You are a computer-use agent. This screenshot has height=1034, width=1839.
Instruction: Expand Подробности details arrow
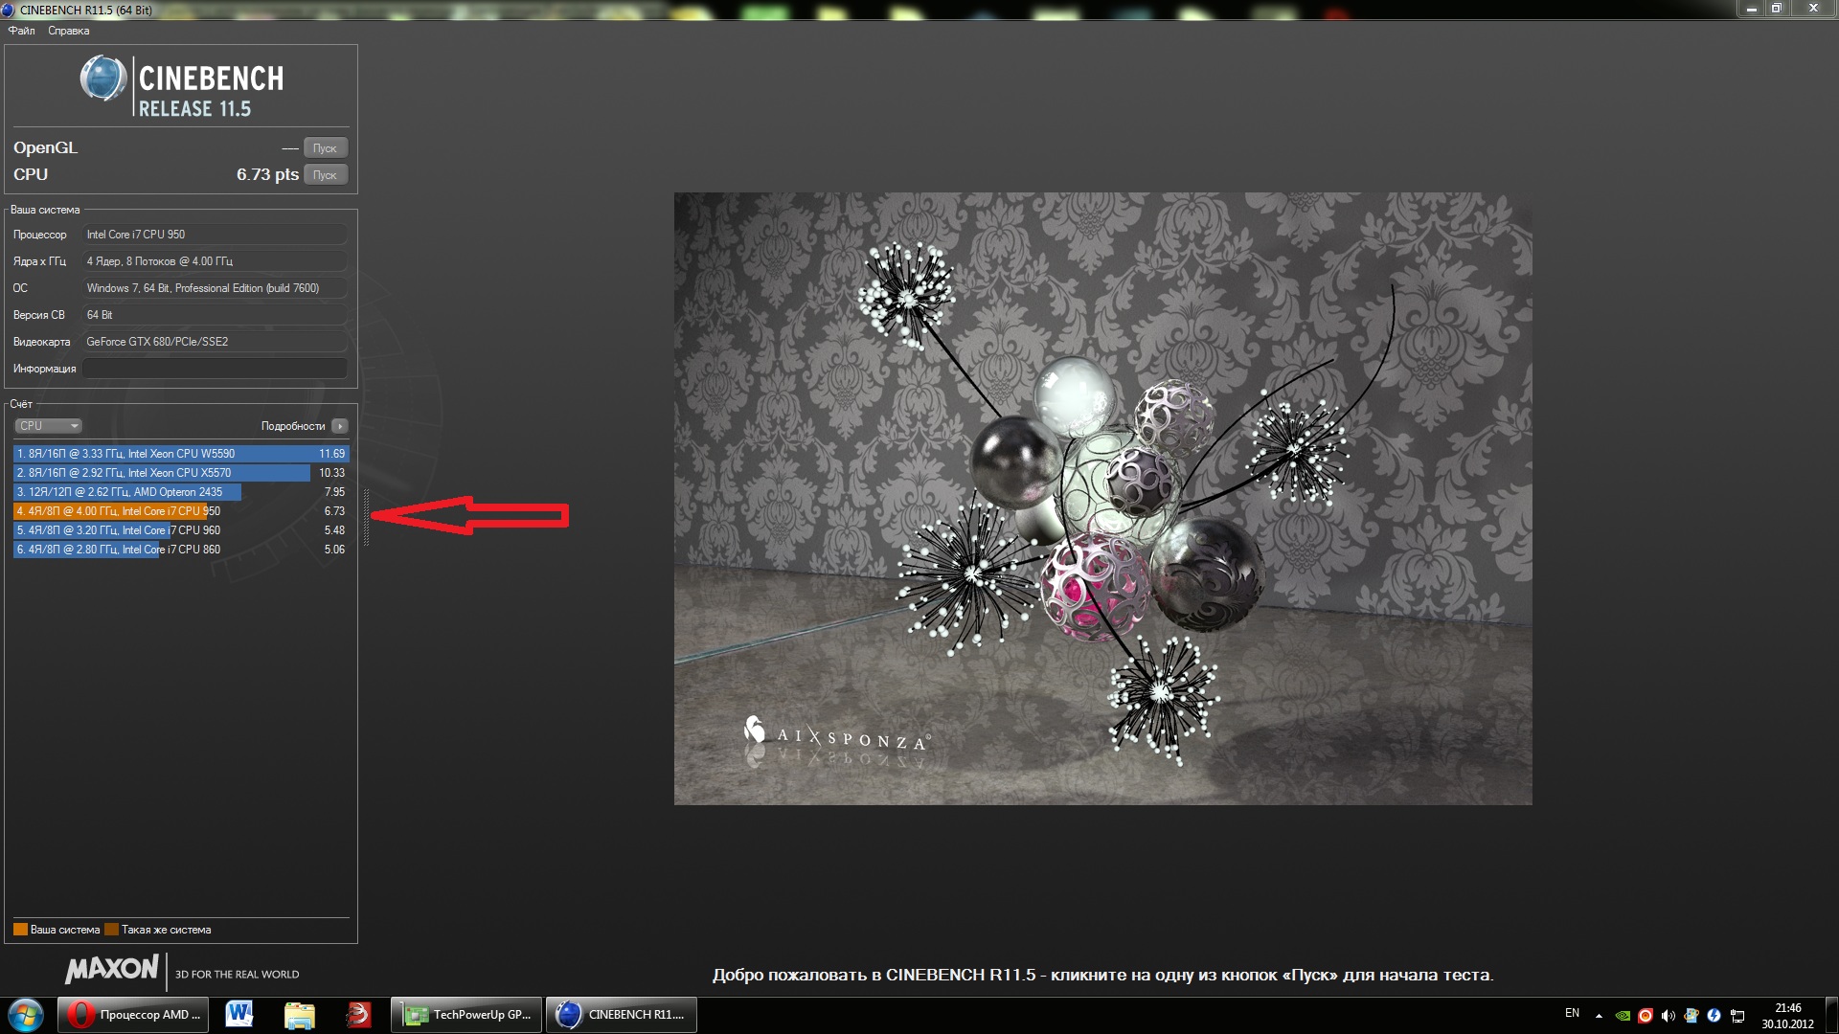click(340, 426)
